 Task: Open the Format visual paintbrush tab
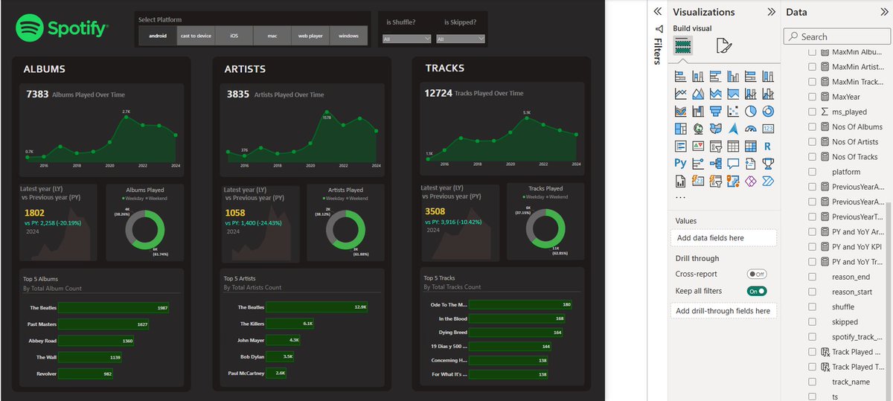coord(723,46)
